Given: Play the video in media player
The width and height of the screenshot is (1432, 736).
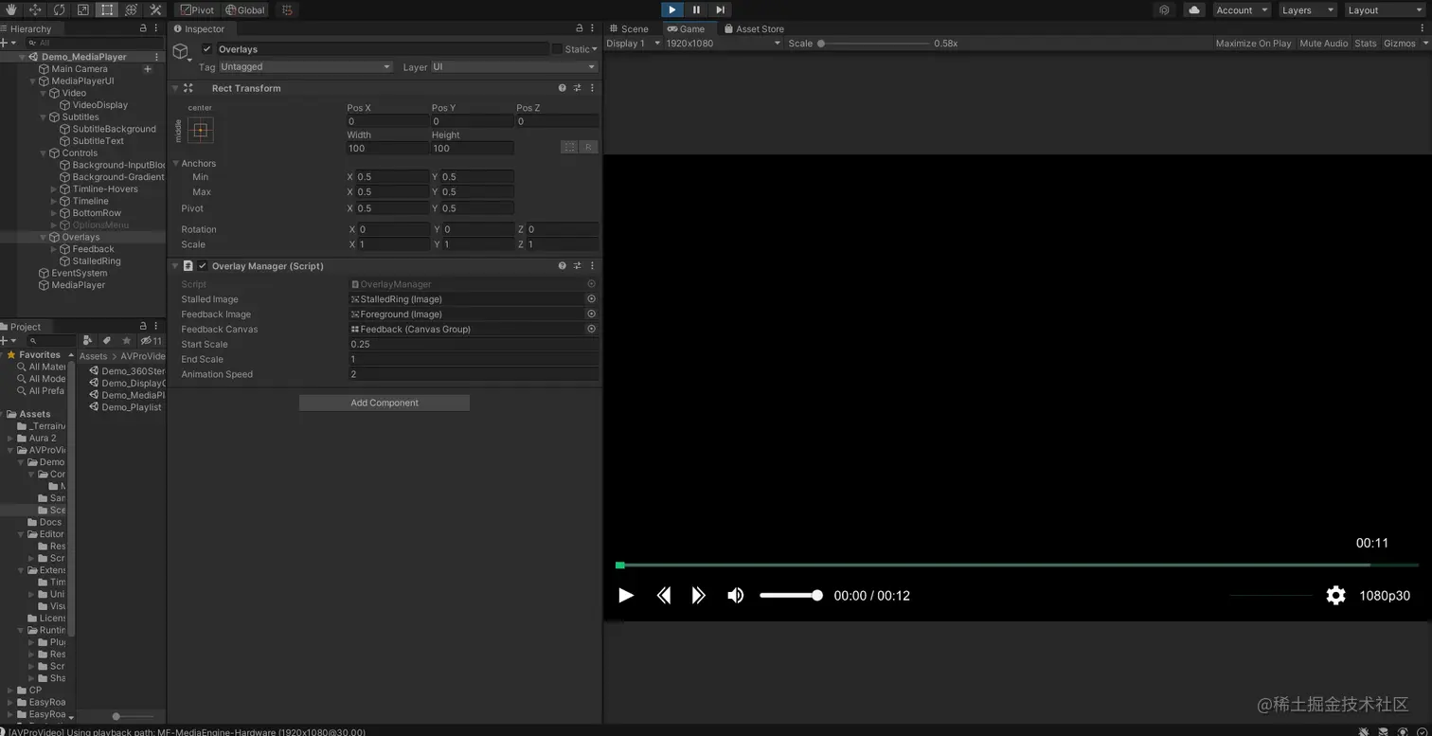Looking at the screenshot, I should 625,595.
